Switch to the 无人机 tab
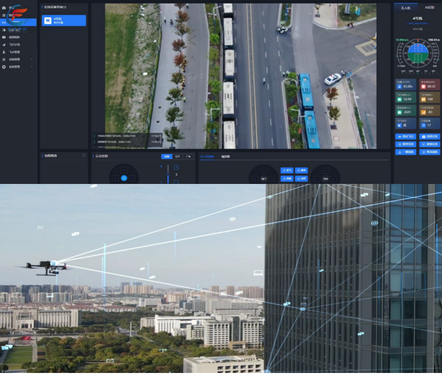This screenshot has width=442, height=374. [x=405, y=8]
